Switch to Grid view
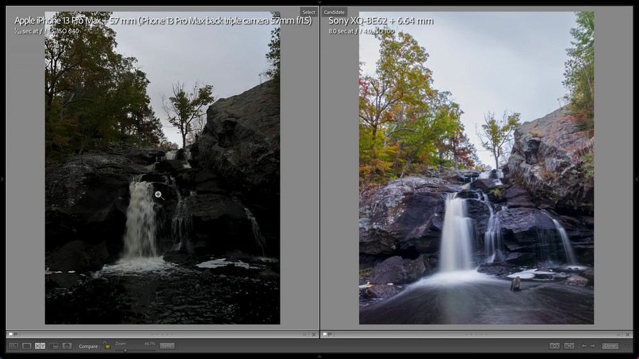Image resolution: width=639 pixels, height=359 pixels. (13, 346)
